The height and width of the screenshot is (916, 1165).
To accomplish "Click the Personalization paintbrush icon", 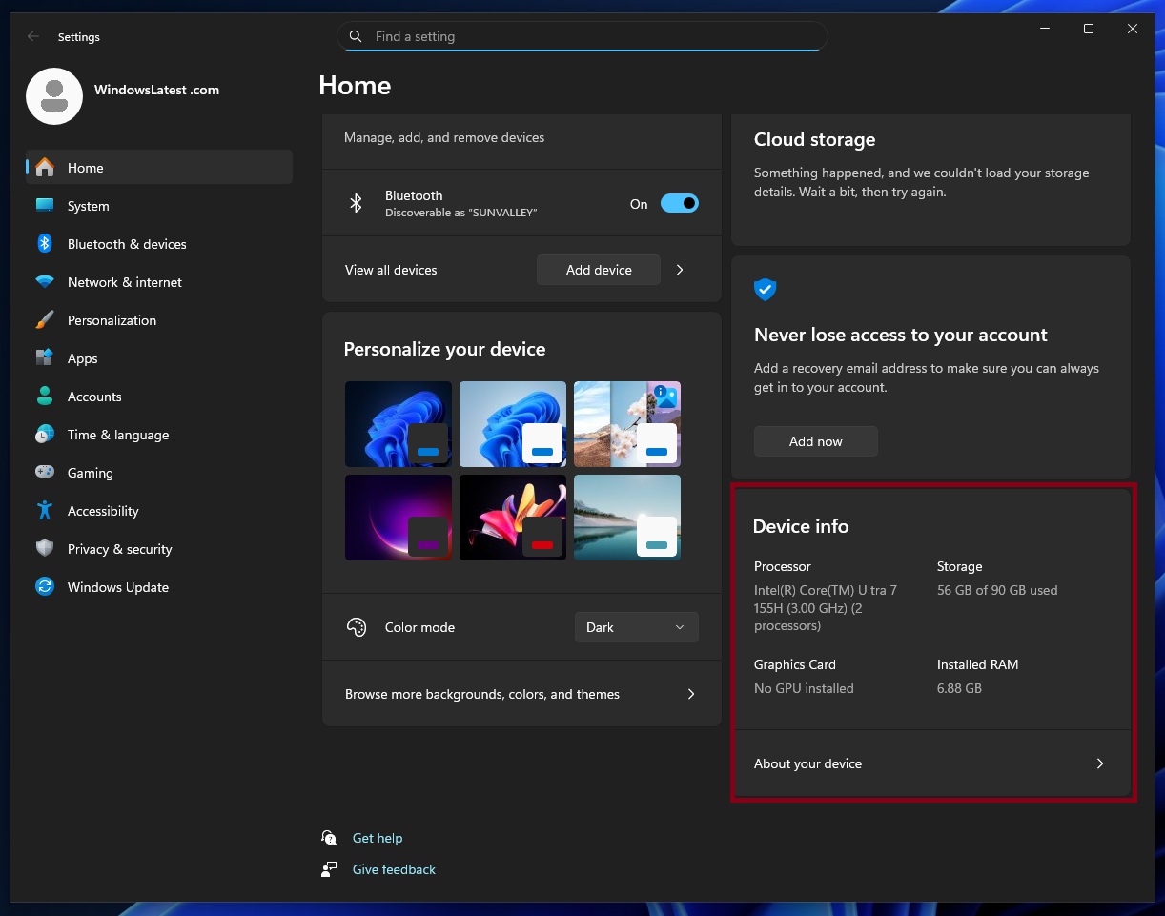I will pyautogui.click(x=44, y=319).
